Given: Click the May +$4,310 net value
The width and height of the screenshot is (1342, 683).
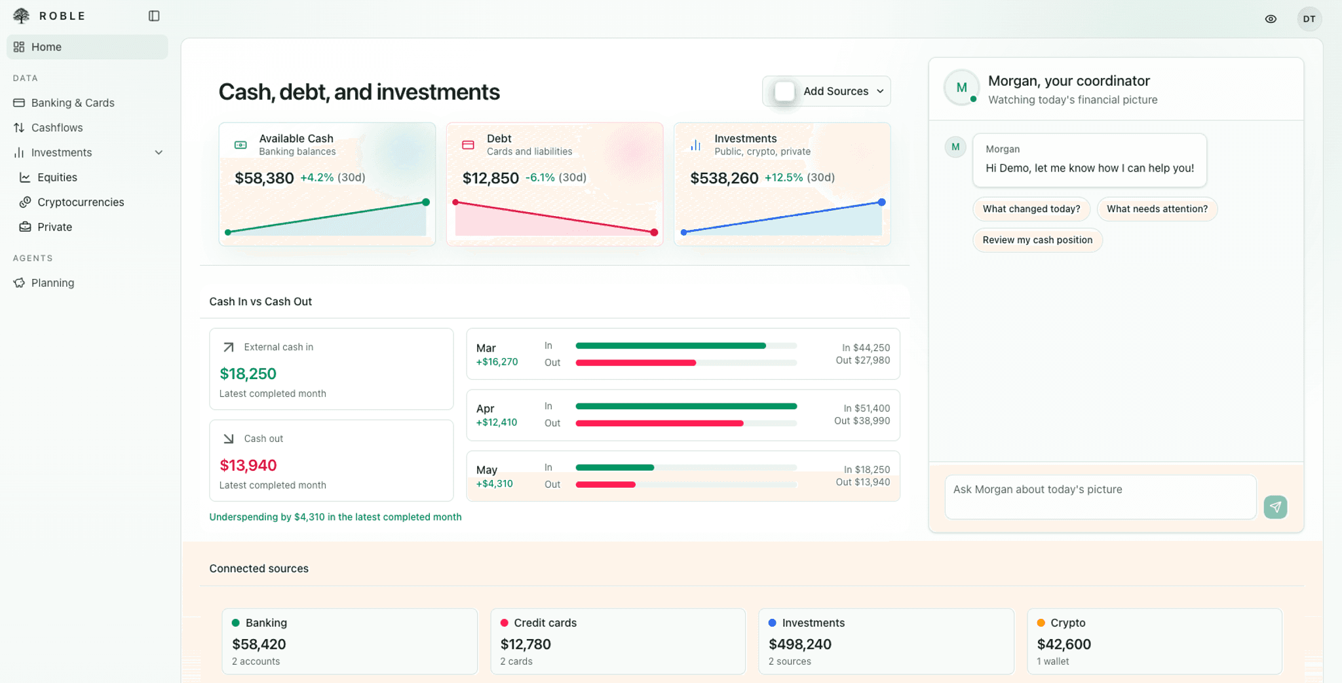Looking at the screenshot, I should [x=495, y=484].
